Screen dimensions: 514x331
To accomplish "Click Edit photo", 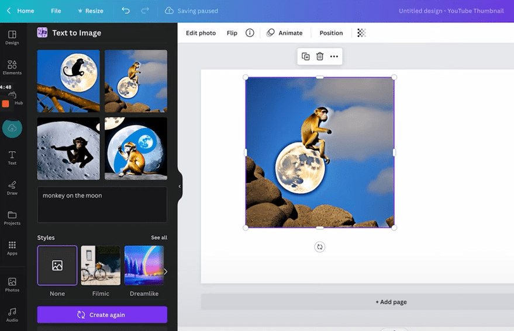I will point(201,33).
